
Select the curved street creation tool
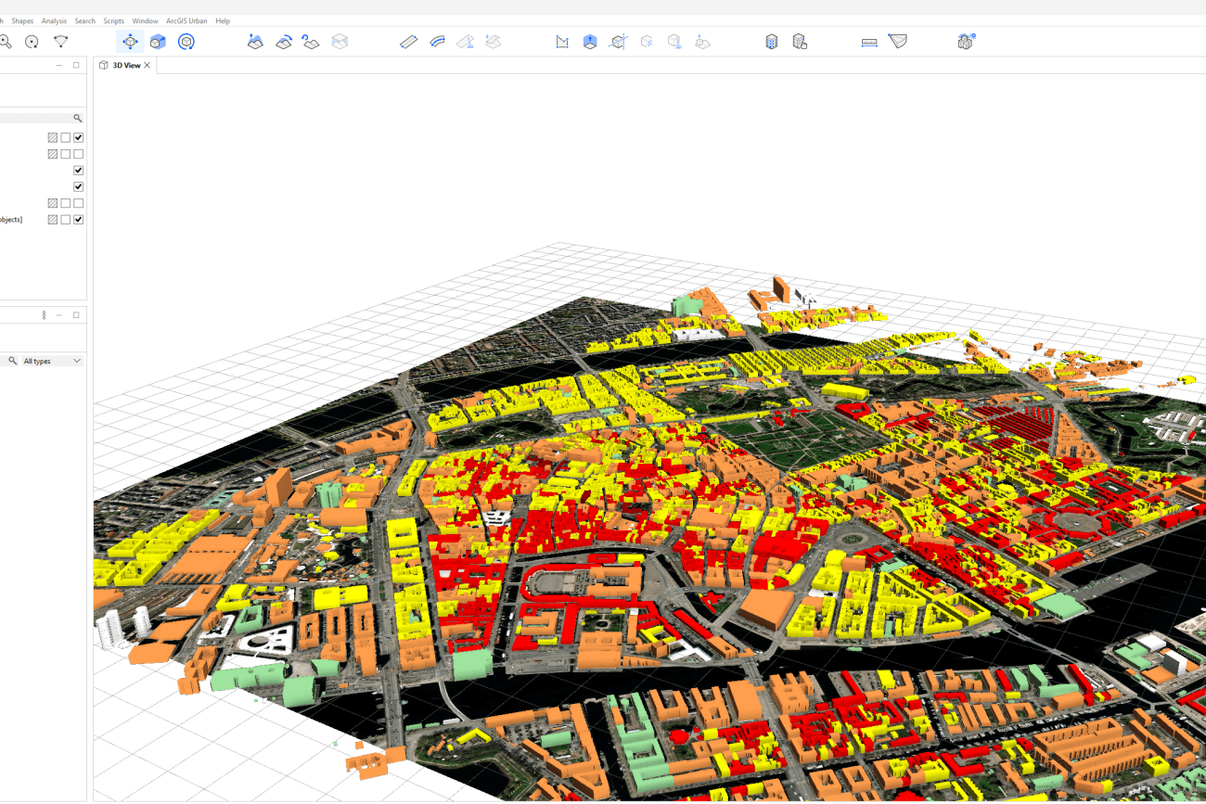coord(437,41)
